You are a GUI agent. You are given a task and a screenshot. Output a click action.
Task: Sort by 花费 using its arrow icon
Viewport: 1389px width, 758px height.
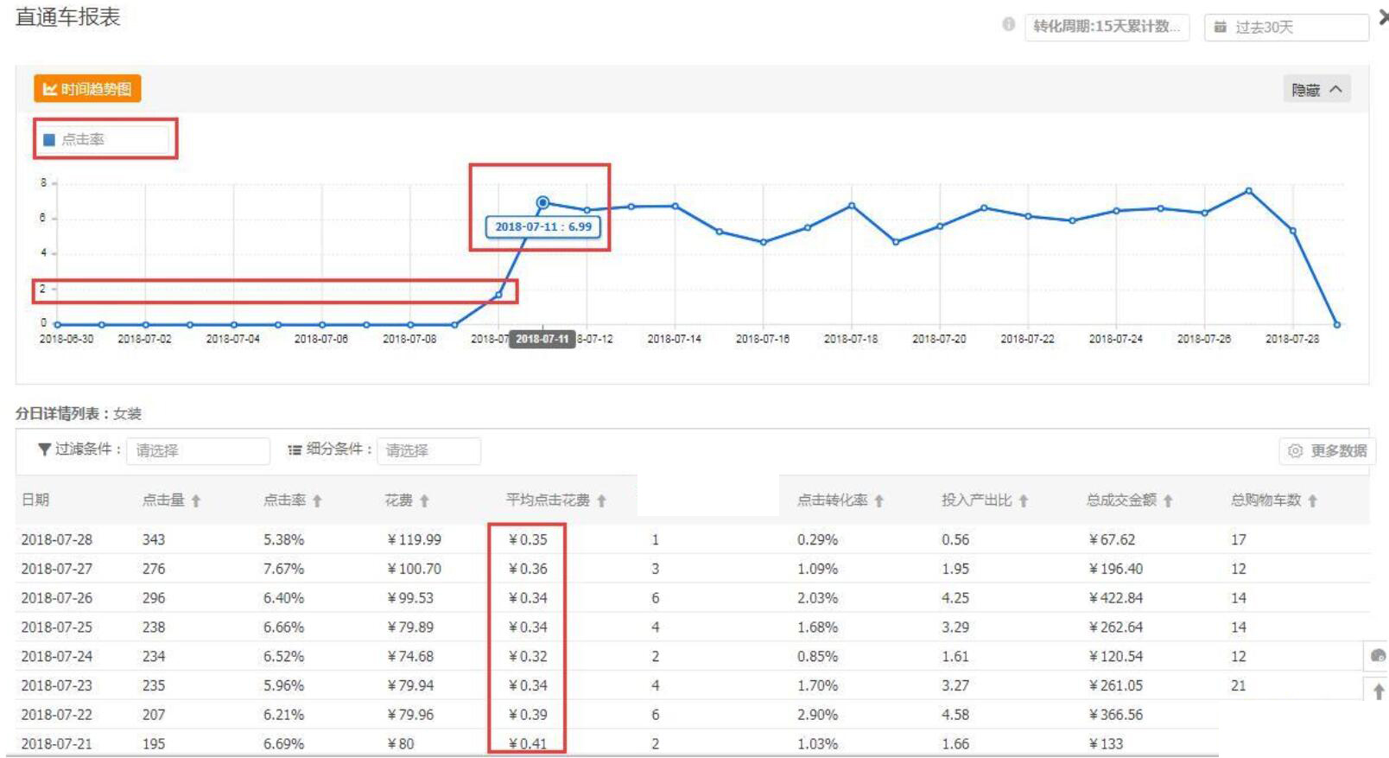coord(424,501)
